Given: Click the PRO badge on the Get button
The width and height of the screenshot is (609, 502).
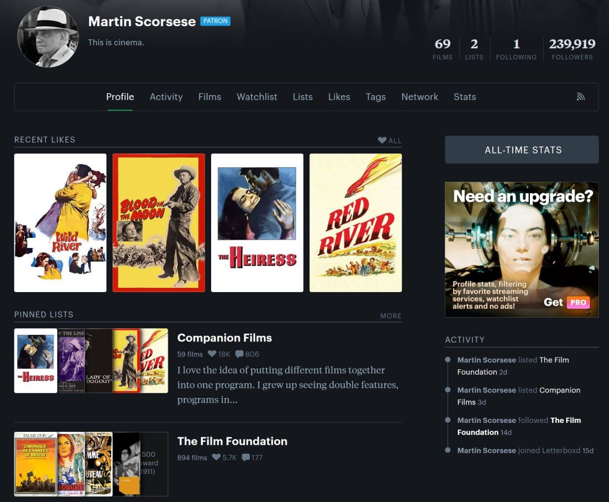Looking at the screenshot, I should point(577,302).
